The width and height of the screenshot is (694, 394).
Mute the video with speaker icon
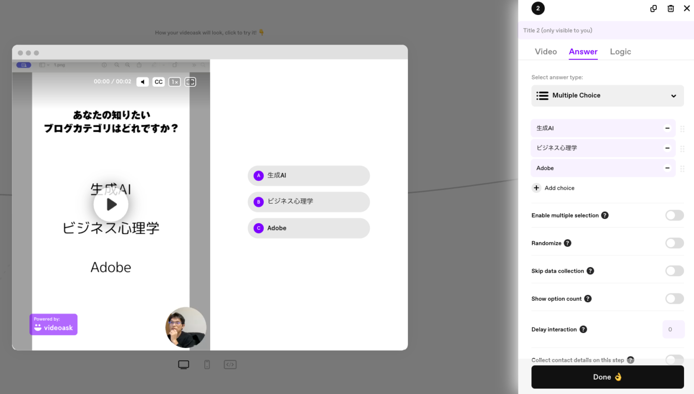(x=142, y=82)
